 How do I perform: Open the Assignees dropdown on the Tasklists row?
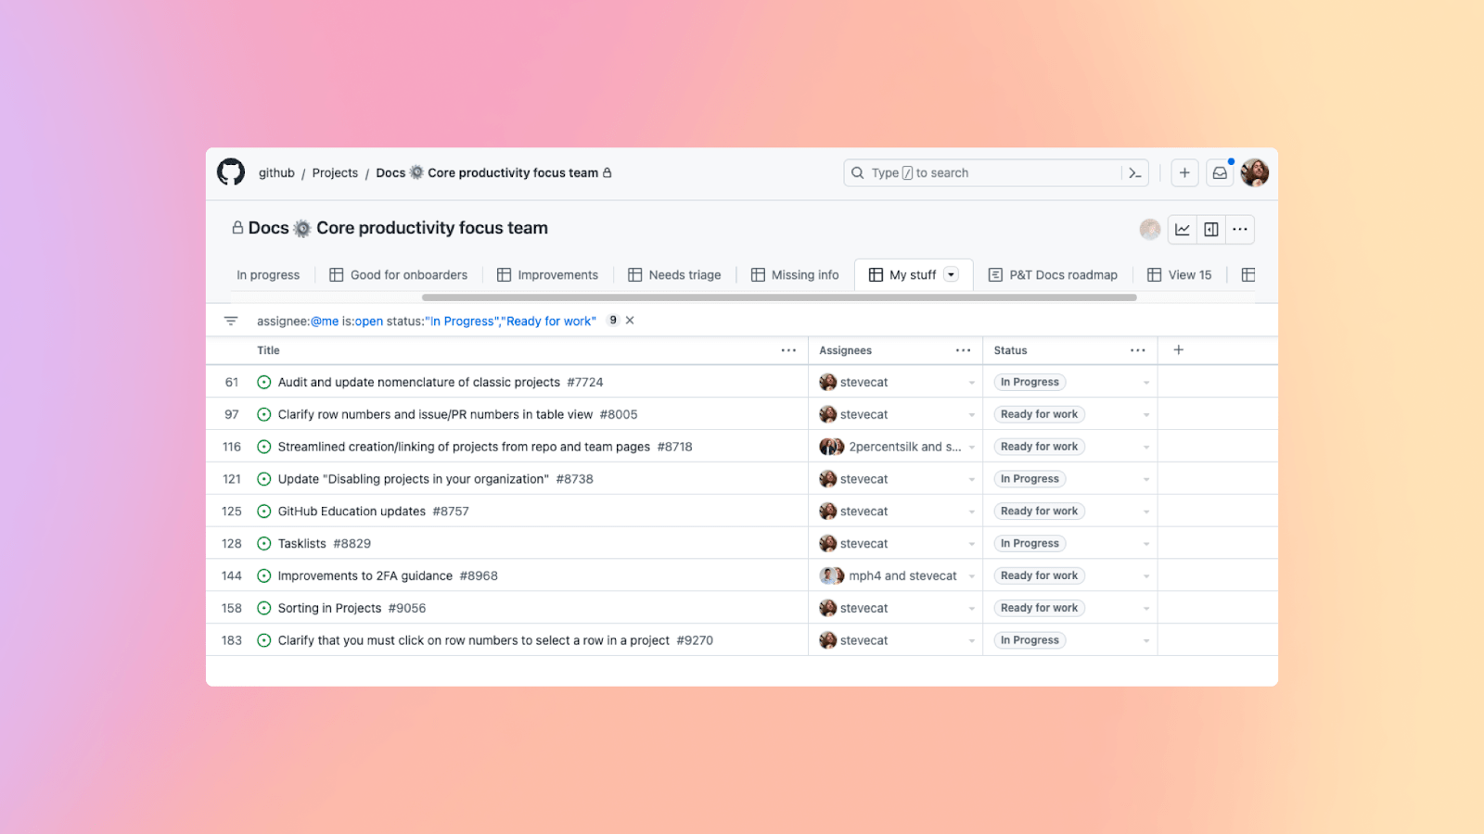pos(971,543)
